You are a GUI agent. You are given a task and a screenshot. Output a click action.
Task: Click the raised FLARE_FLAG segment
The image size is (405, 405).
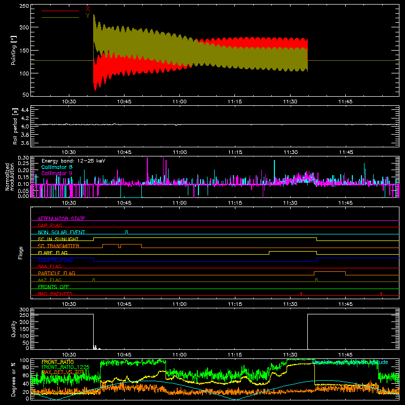[293, 251]
